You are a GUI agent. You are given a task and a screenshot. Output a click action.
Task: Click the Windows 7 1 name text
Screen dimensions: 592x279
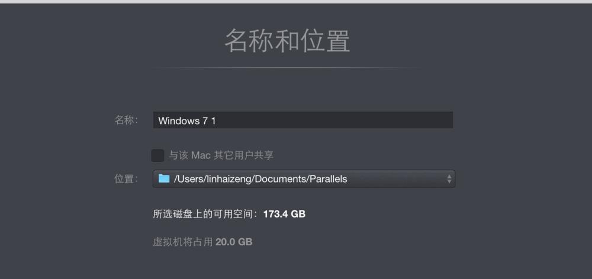[x=187, y=121]
